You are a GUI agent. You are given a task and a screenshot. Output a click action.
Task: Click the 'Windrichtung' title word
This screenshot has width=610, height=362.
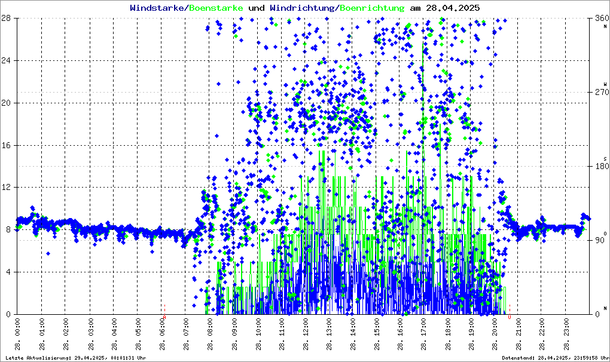coord(302,8)
